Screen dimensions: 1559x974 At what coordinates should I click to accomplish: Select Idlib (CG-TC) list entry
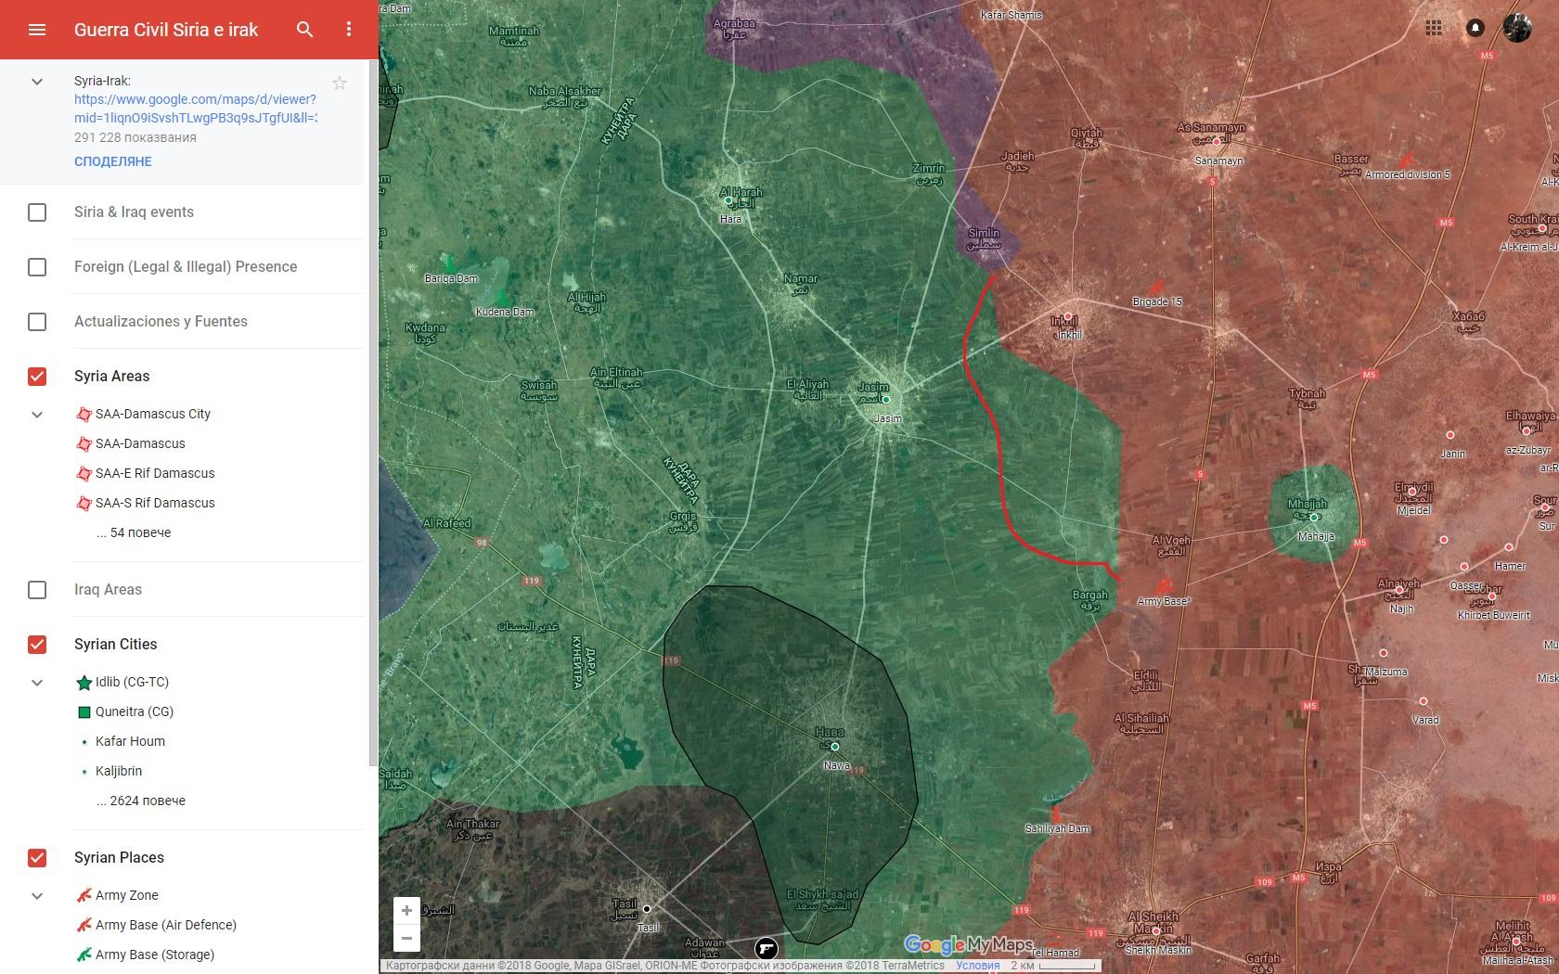pos(132,683)
